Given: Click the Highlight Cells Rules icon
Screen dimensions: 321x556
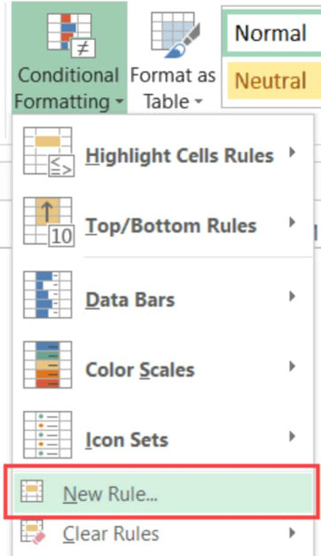Looking at the screenshot, I should 49,153.
